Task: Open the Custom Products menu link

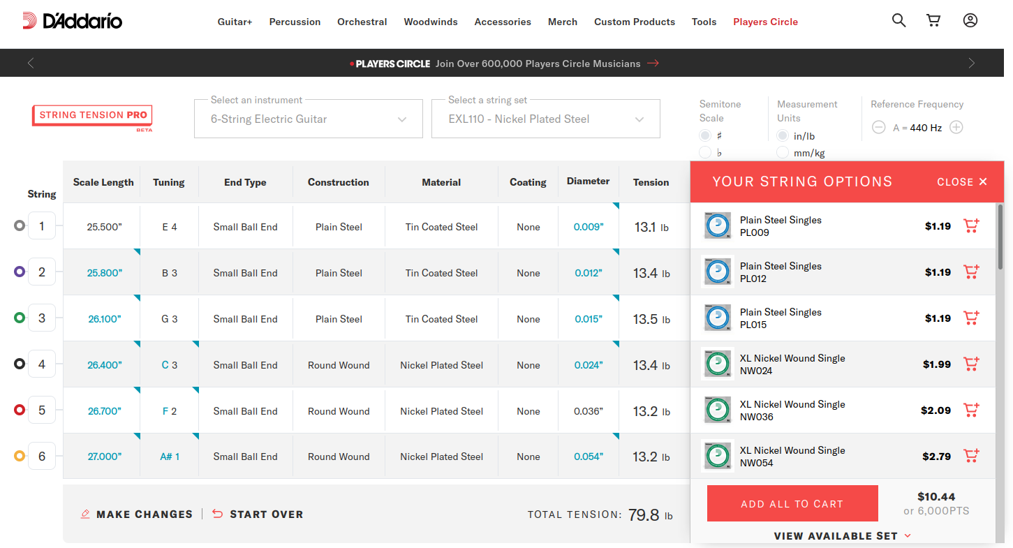Action: [x=635, y=22]
